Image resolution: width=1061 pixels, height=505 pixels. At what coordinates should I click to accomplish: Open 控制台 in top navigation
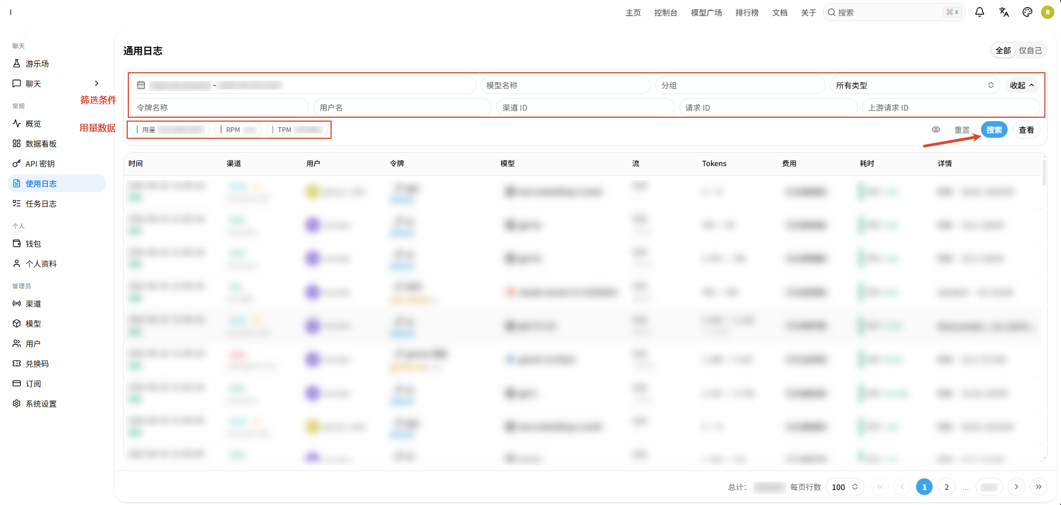[666, 13]
